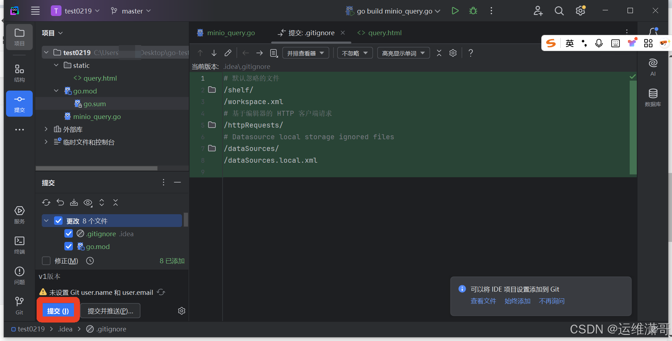Open the 终端 terminal tool window
Screen dimensions: 672x341
(19, 244)
